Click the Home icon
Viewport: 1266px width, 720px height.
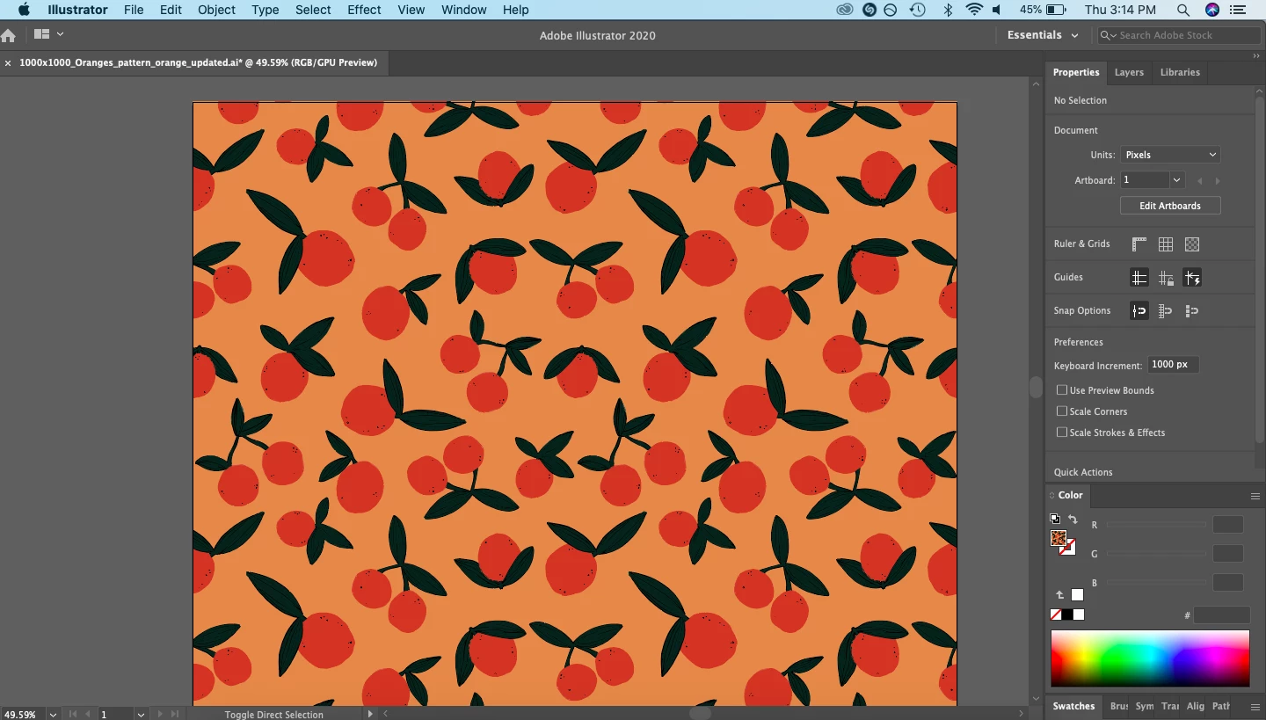[x=9, y=36]
